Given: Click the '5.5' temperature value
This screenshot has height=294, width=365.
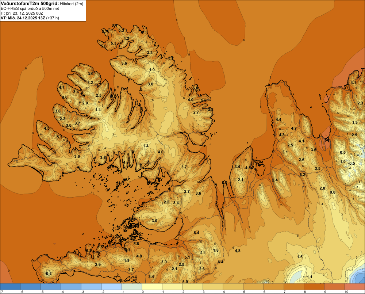Looking at the screenshot, I should [100, 247].
